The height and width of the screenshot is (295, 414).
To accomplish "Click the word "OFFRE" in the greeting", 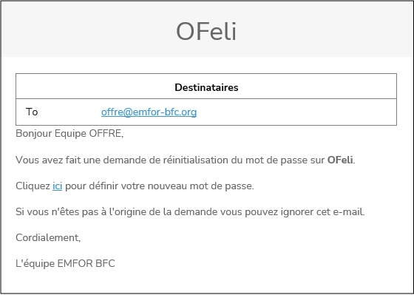I will (x=105, y=133).
